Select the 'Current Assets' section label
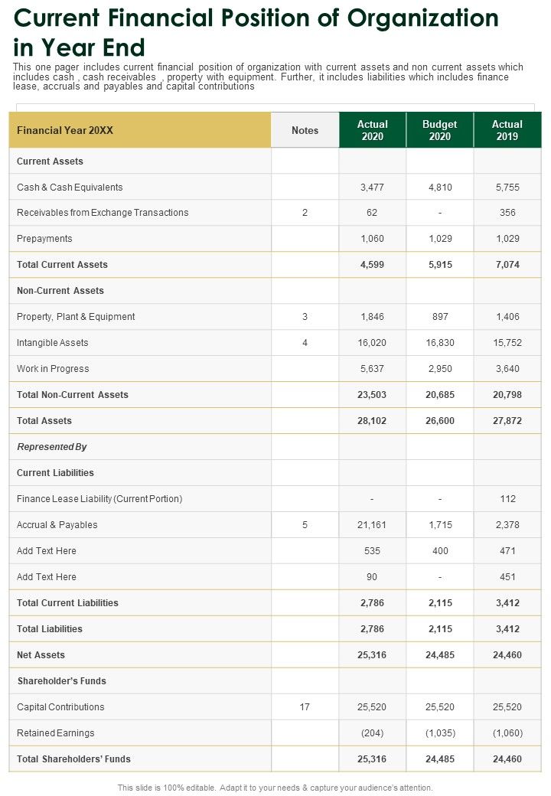This screenshot has height=796, width=551. 50,161
